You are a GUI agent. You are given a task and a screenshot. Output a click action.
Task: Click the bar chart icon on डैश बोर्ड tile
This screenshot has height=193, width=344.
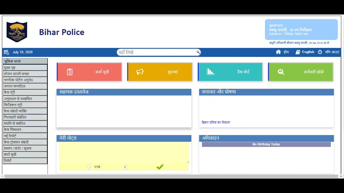pos(210,72)
